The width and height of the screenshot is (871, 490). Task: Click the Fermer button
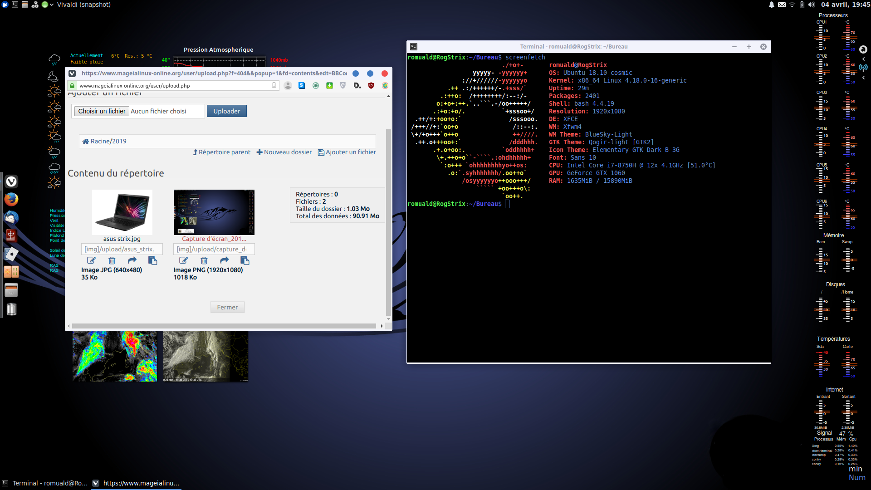click(x=227, y=307)
